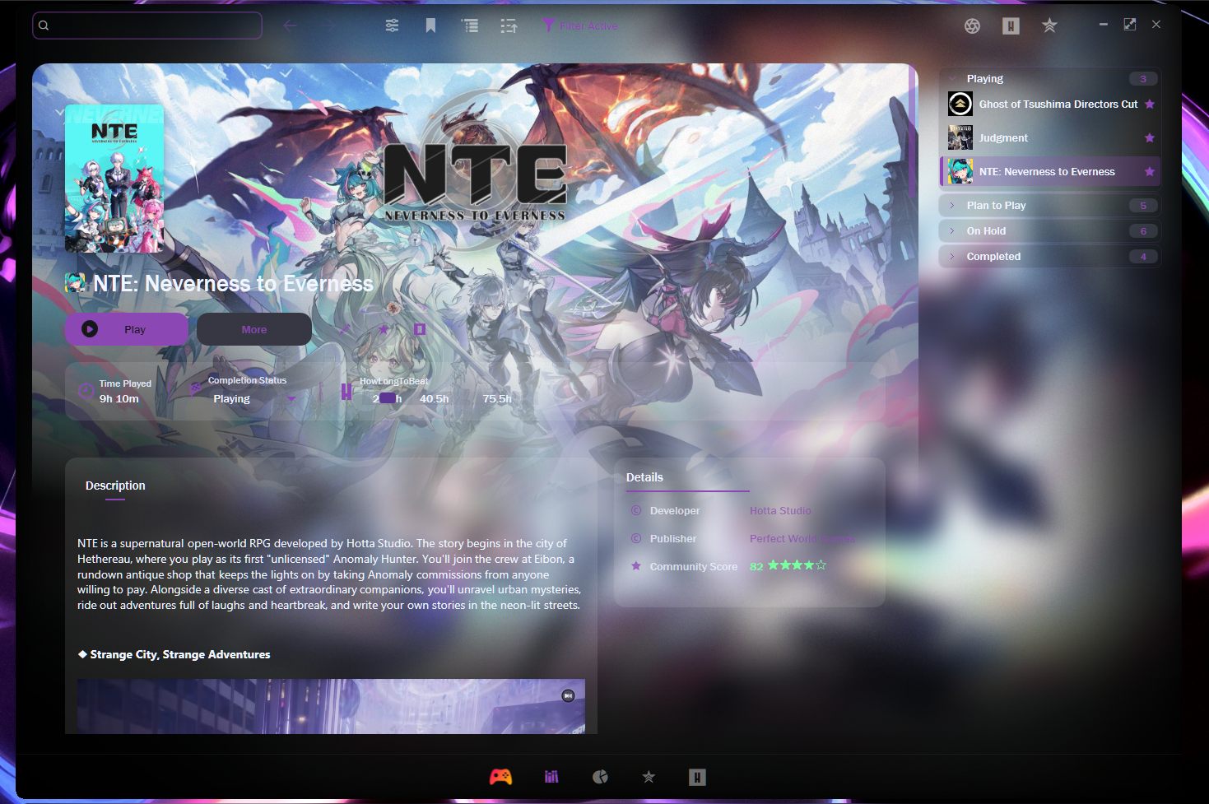The width and height of the screenshot is (1209, 804).
Task: Click the NTE cover art thumbnail
Action: (114, 179)
